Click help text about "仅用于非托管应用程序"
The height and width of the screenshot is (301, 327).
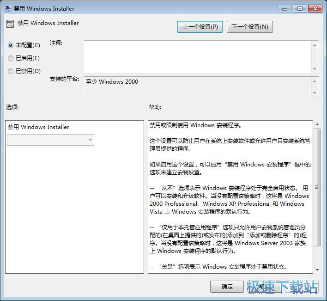228,239
